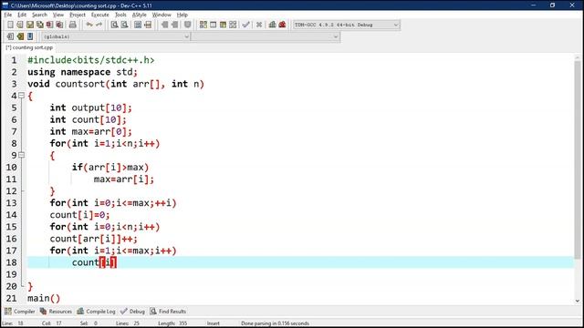Viewport: 584px width, 328px height.
Task: Click the Close file toolbar icon
Action: (x=49, y=25)
